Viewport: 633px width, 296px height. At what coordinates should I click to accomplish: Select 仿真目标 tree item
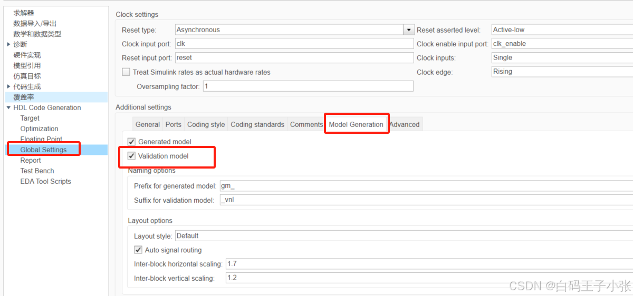point(27,76)
